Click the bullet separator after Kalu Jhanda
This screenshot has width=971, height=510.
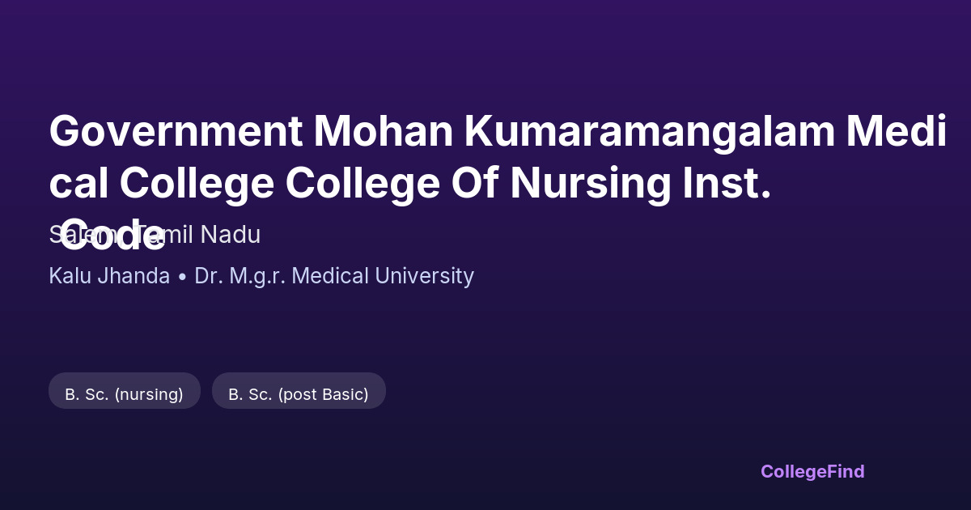182,276
